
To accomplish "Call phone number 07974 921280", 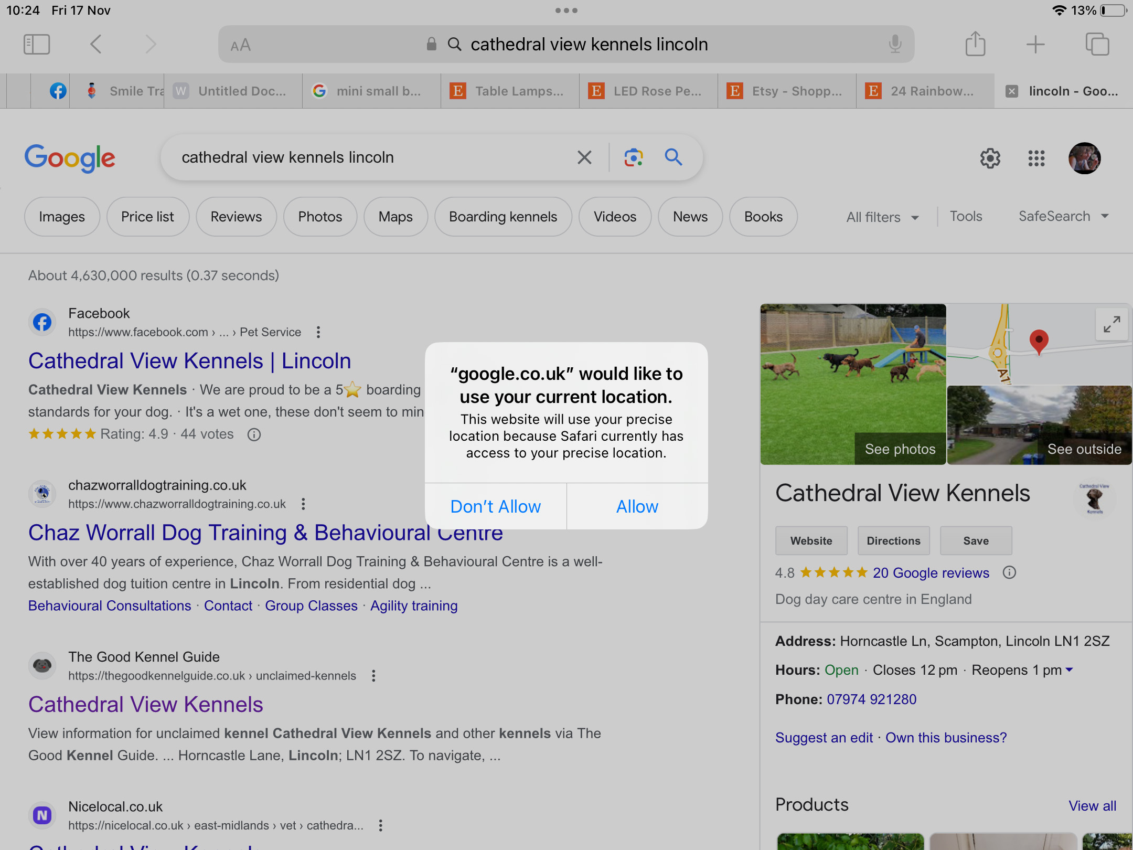I will click(871, 699).
